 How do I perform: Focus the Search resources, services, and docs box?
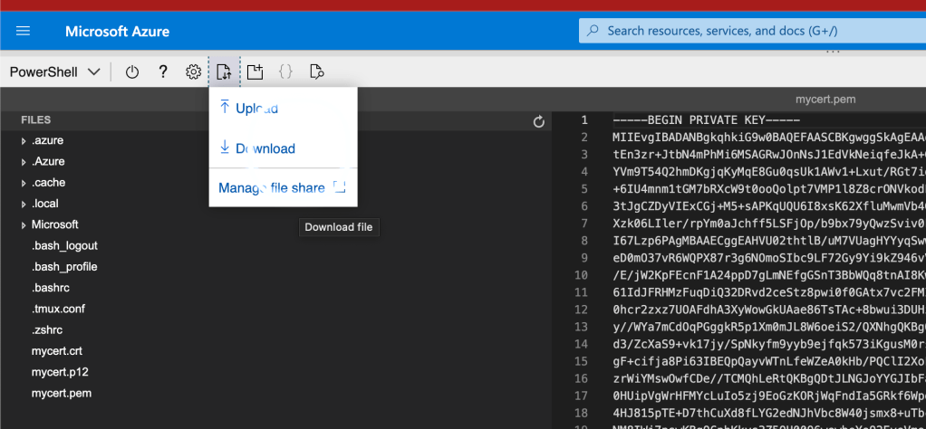[752, 31]
